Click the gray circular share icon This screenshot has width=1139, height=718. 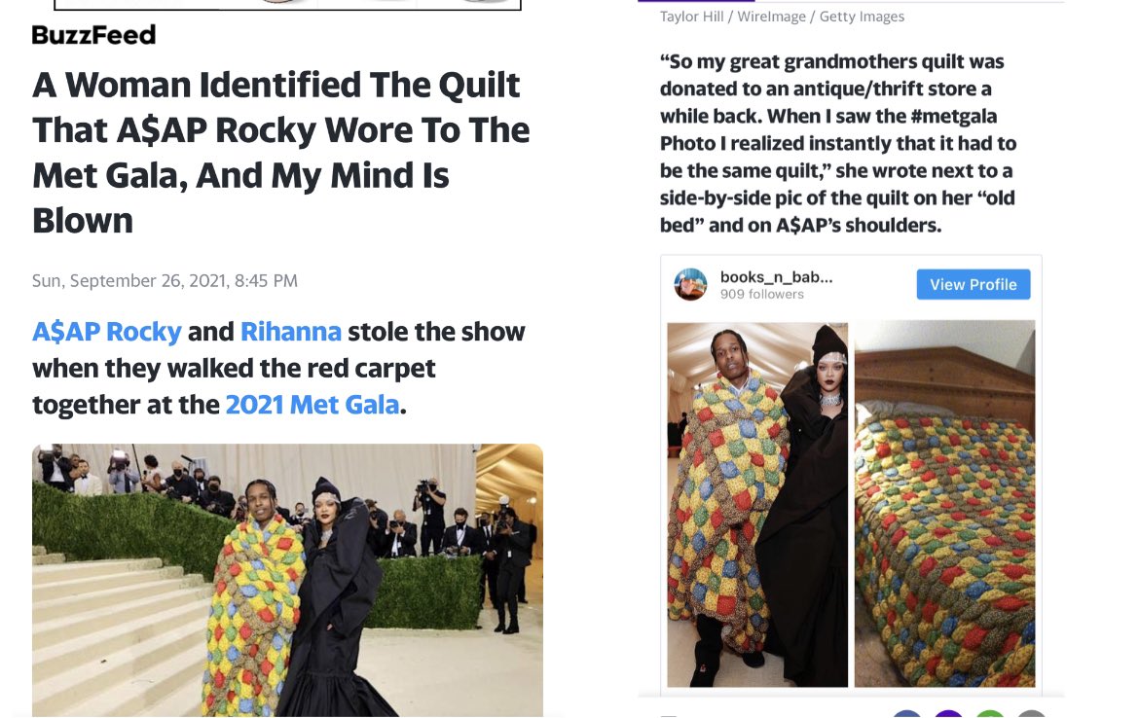[x=1032, y=714]
